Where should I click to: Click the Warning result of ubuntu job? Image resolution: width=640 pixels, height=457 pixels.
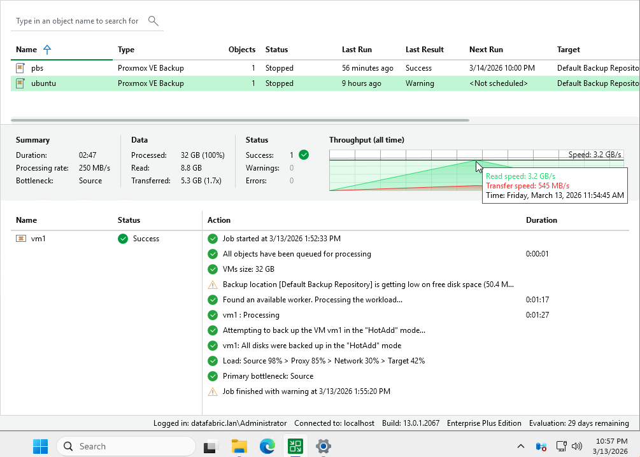click(420, 83)
